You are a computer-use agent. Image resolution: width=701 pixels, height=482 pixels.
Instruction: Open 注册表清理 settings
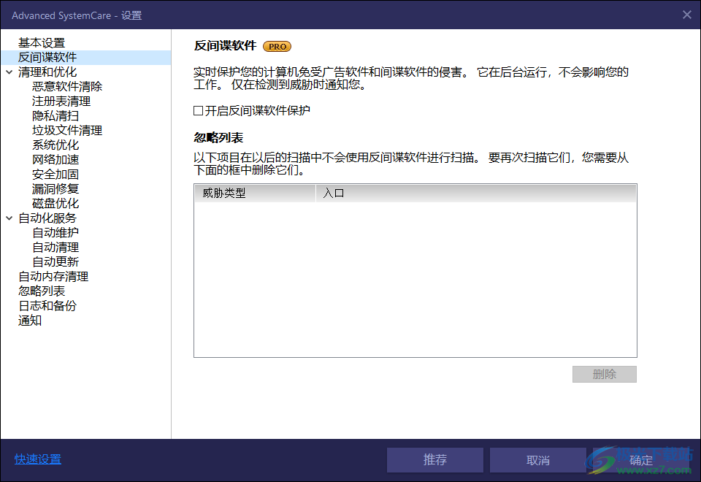tap(61, 102)
